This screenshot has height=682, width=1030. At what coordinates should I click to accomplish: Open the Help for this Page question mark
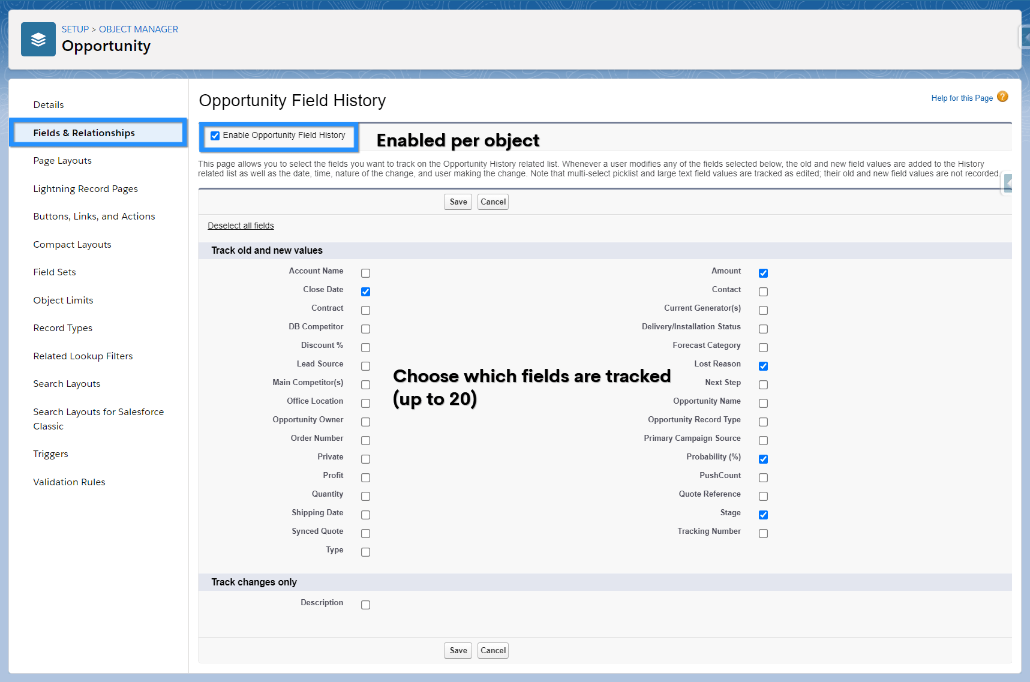tap(1002, 97)
